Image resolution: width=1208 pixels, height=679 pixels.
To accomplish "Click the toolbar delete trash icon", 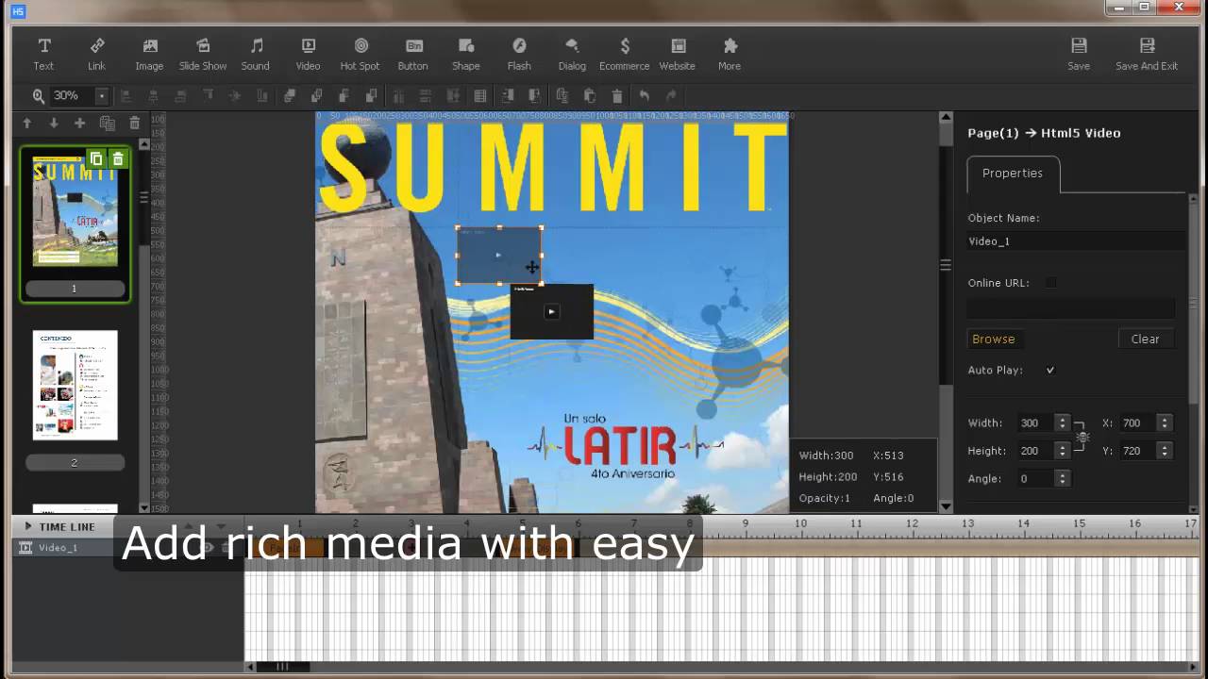I will pos(616,95).
